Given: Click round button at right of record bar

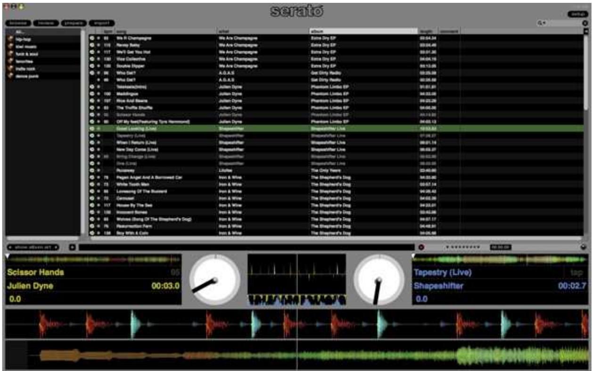Looking at the screenshot, I should point(584,247).
